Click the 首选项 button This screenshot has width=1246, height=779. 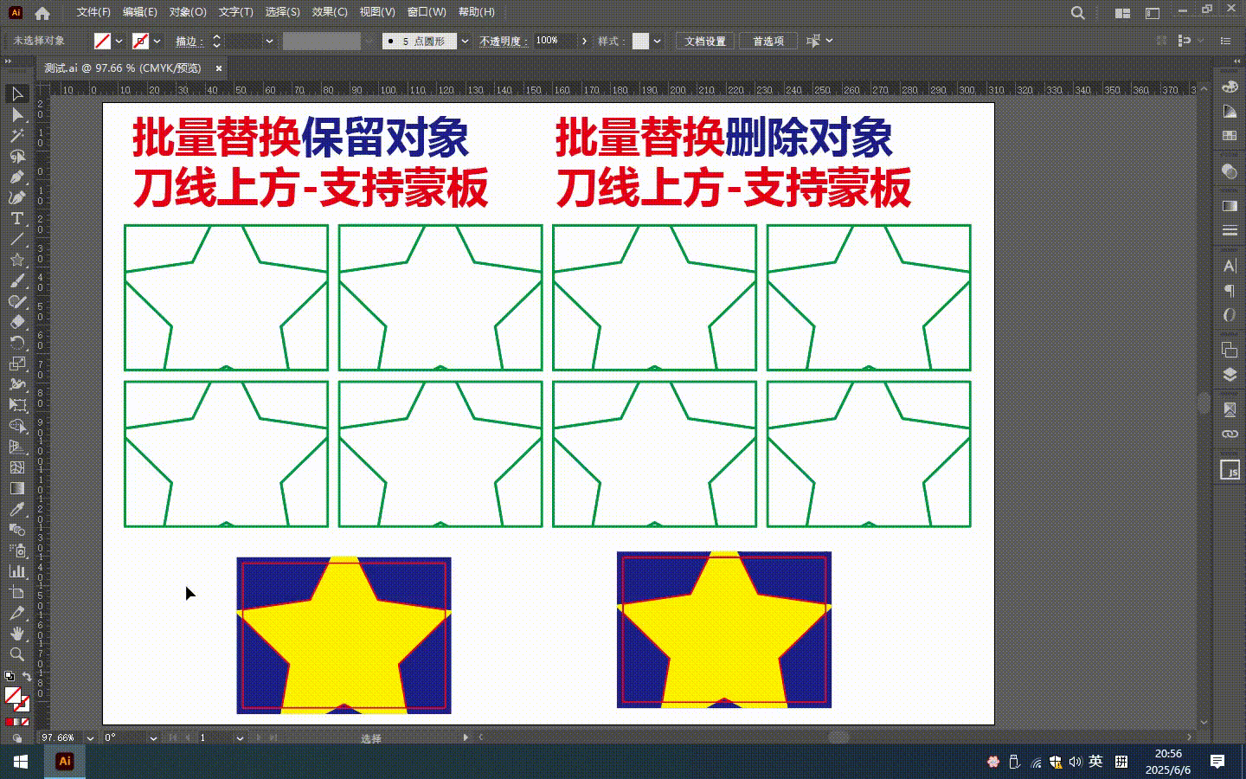768,41
